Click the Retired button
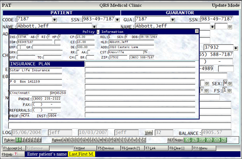Screen dimensions: 242x159 tap(57, 140)
